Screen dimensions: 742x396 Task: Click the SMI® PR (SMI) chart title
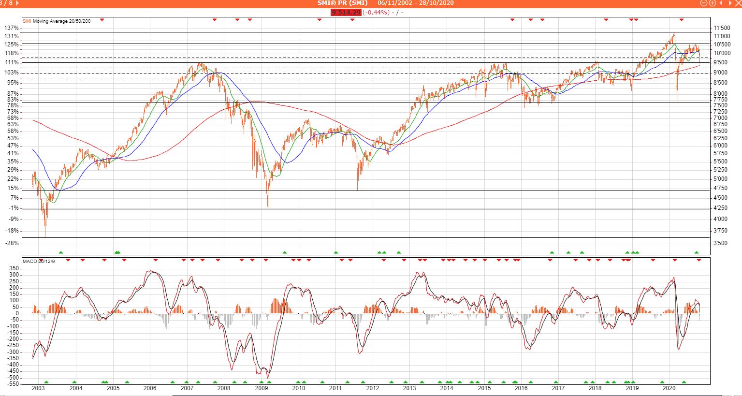[x=342, y=3]
